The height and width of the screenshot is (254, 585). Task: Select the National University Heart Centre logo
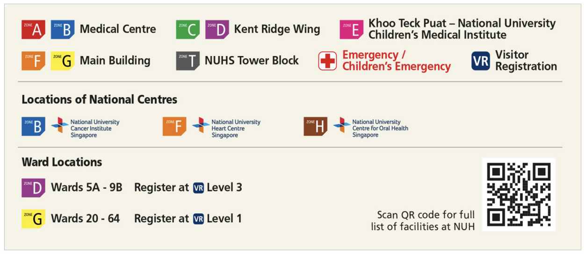tap(201, 125)
